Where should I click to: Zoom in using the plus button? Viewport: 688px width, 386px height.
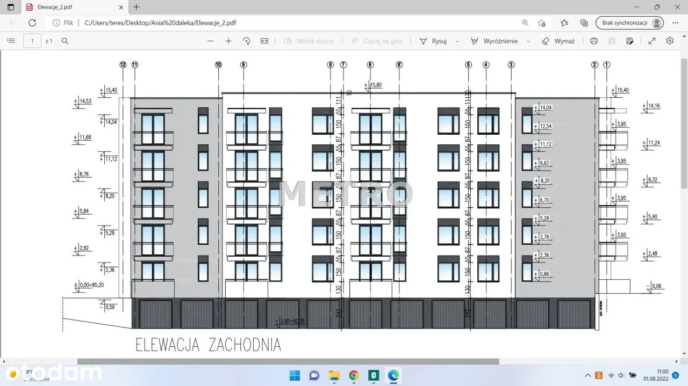(228, 41)
